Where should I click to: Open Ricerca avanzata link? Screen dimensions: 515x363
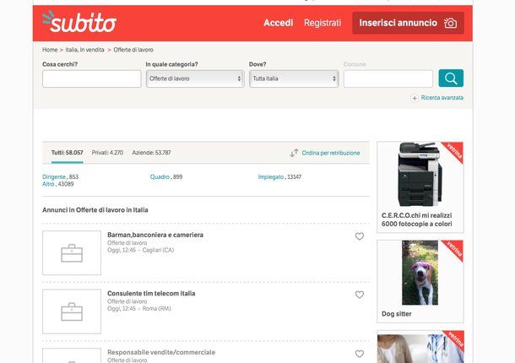point(442,98)
